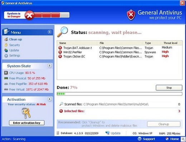Click the activation keys icon
186x142 pixels.
pyautogui.click(x=26, y=113)
